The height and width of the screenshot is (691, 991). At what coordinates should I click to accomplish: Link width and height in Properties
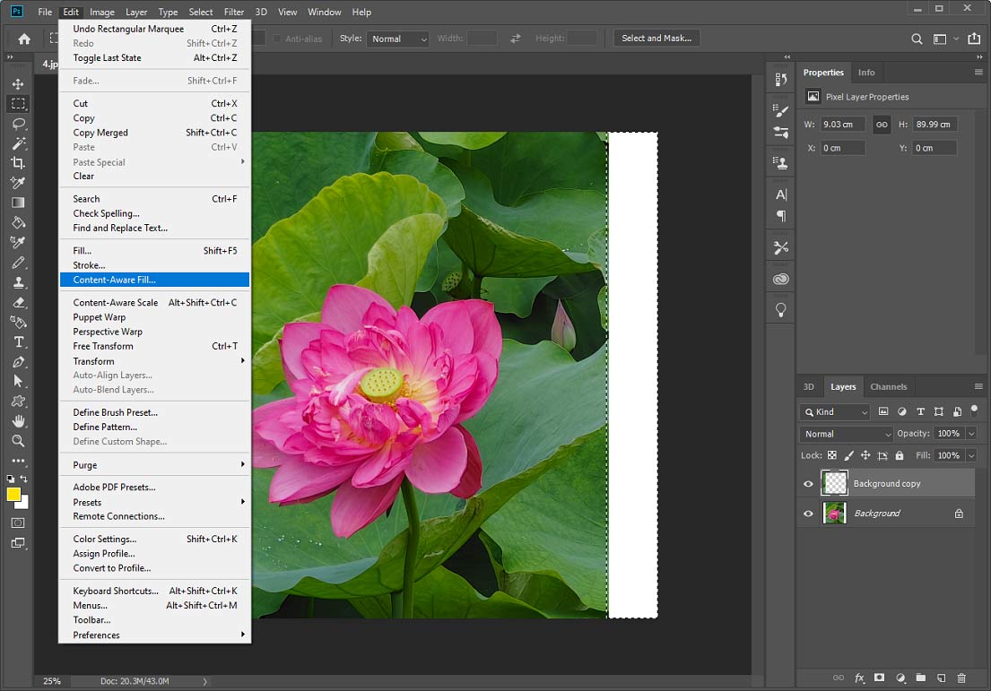pos(882,125)
